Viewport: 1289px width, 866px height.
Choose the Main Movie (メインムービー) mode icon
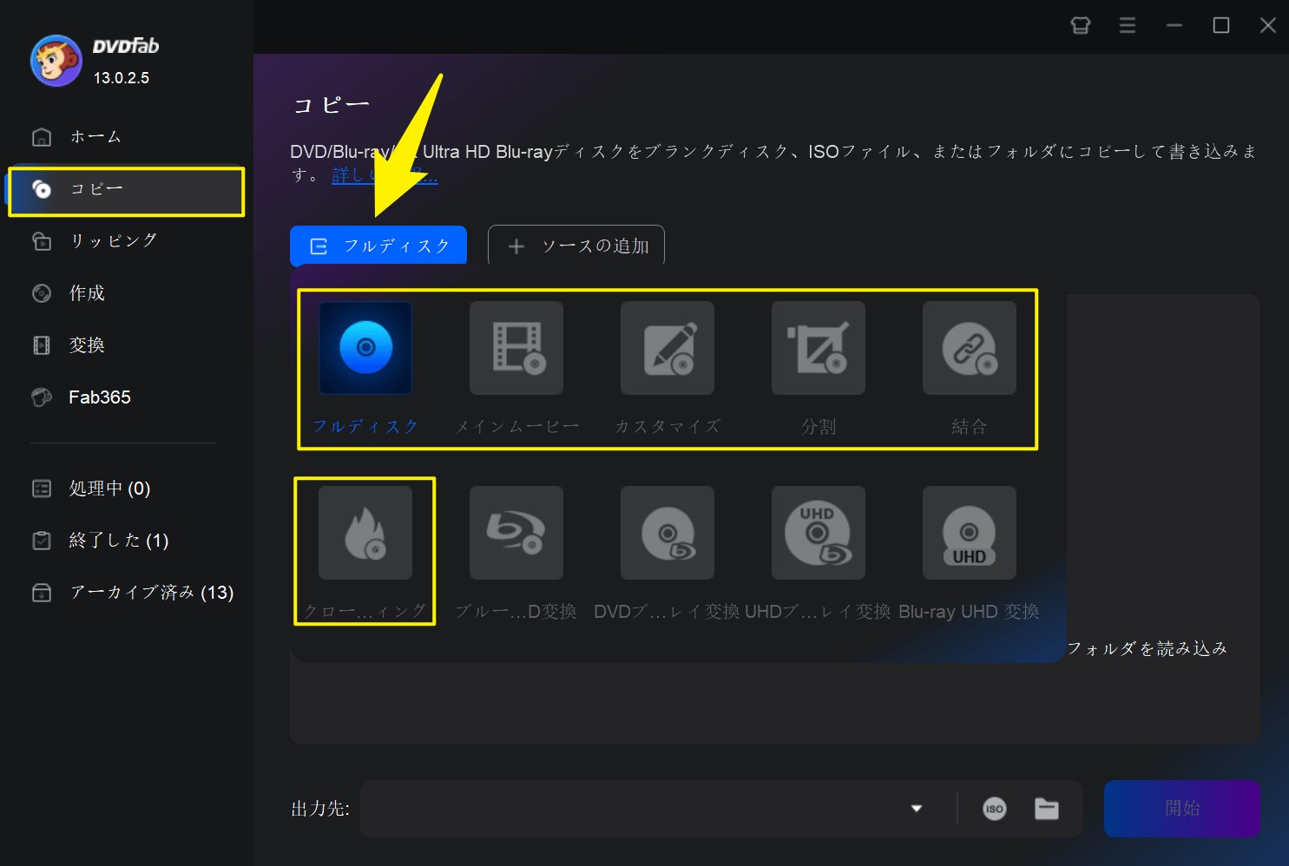[x=516, y=348]
